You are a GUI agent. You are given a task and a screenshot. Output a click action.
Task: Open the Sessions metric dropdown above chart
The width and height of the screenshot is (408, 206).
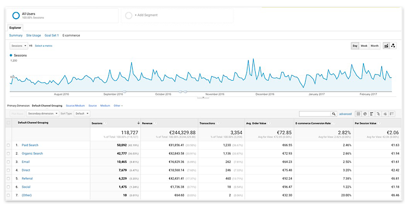[x=18, y=46]
